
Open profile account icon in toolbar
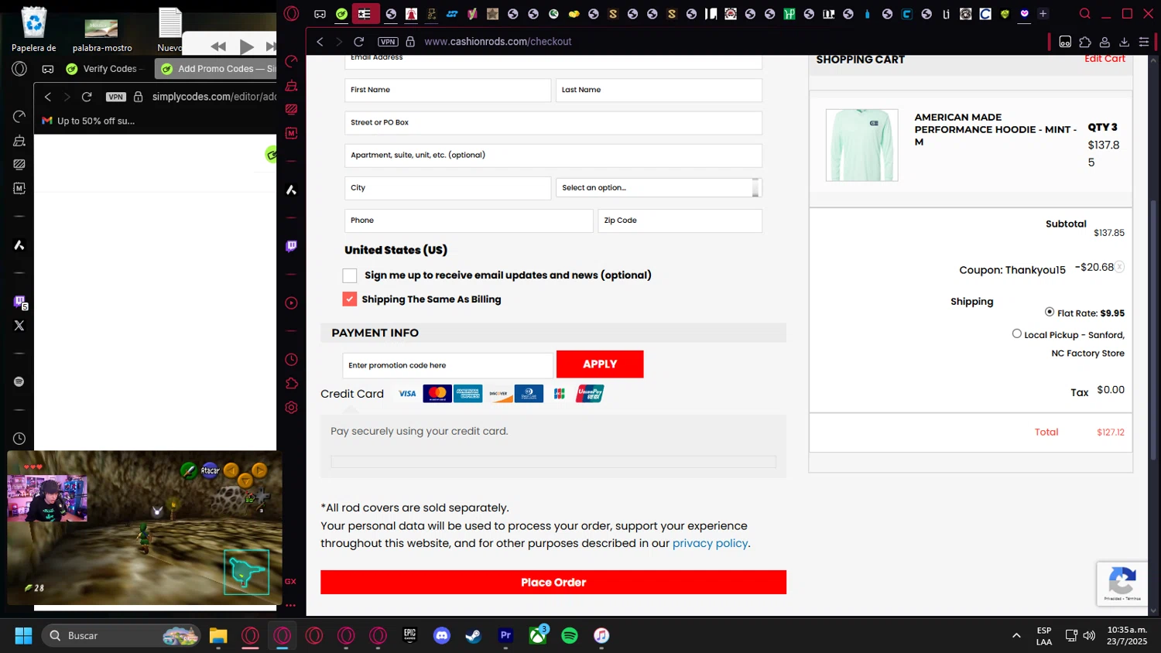tap(1105, 42)
